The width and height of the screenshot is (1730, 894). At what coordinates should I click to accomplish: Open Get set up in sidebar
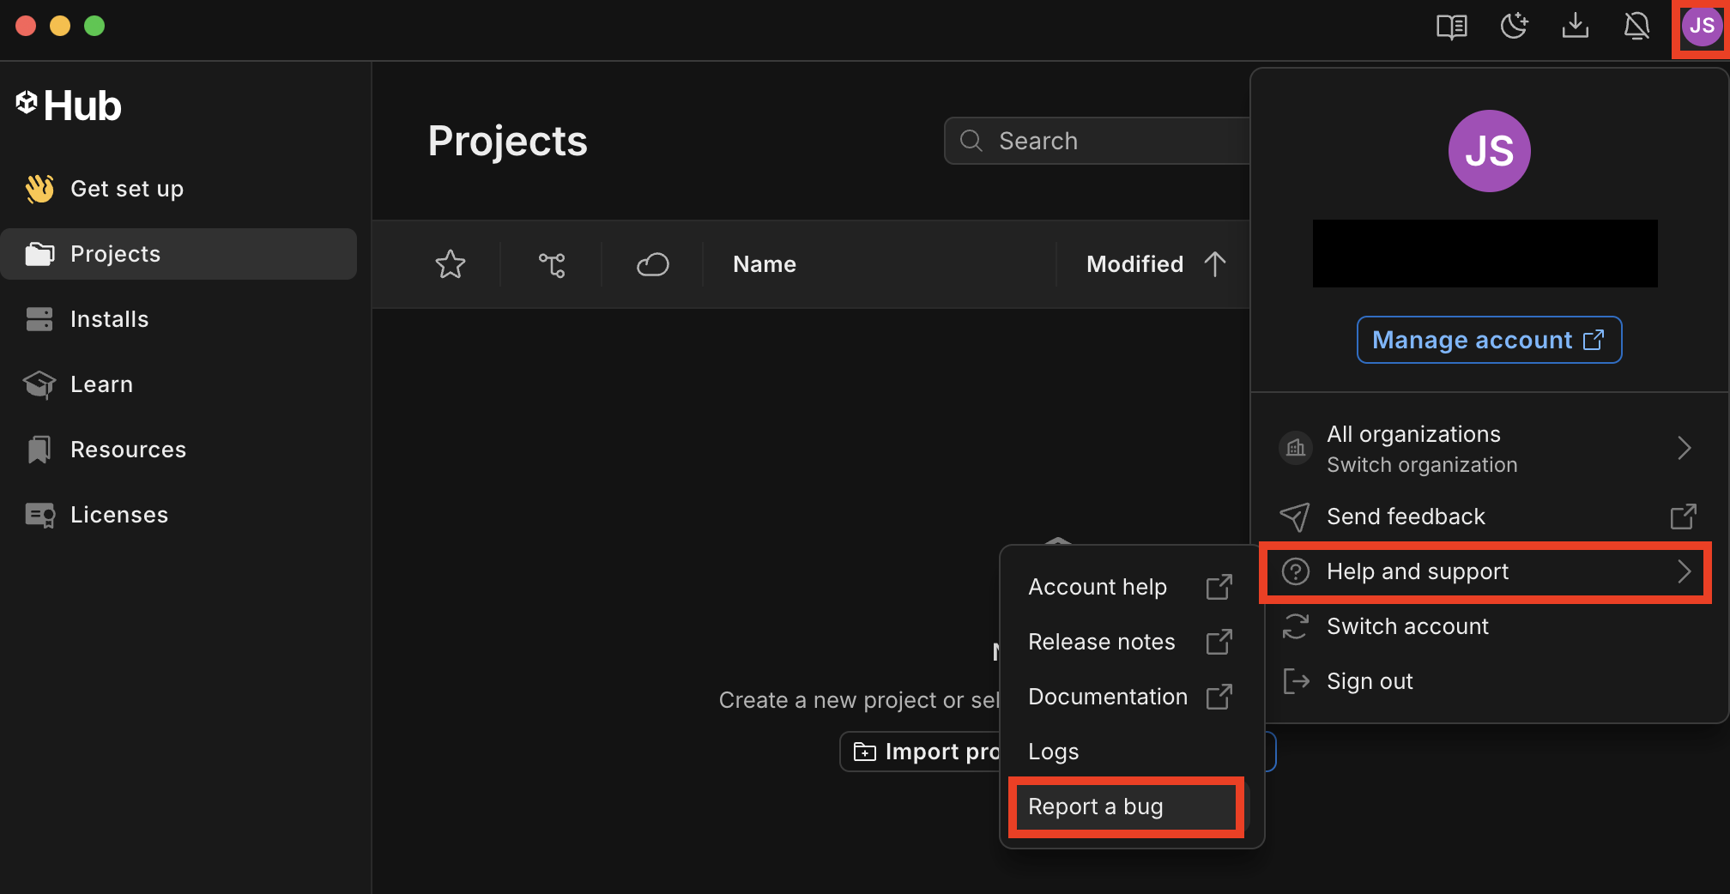pos(127,189)
